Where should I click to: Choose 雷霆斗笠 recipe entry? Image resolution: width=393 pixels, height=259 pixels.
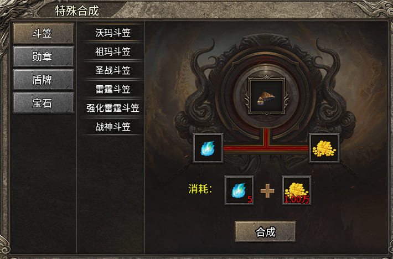pyautogui.click(x=113, y=89)
